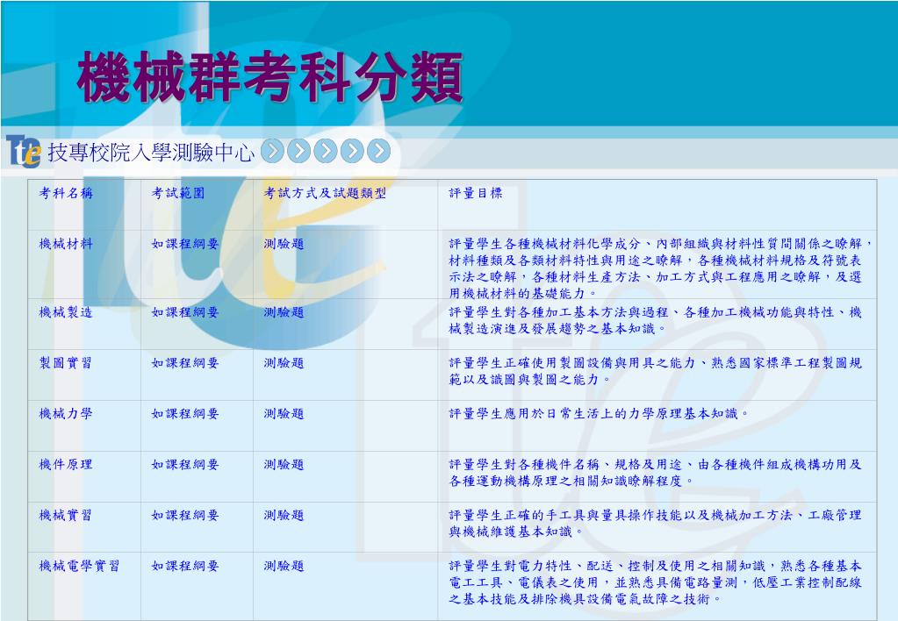Click the 機械材料 subject cell
The height and width of the screenshot is (621, 898).
tap(66, 244)
